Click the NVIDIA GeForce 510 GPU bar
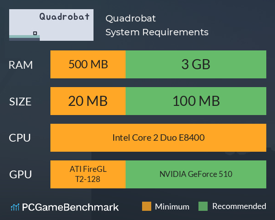This screenshot has width=275, height=220. pos(196,174)
